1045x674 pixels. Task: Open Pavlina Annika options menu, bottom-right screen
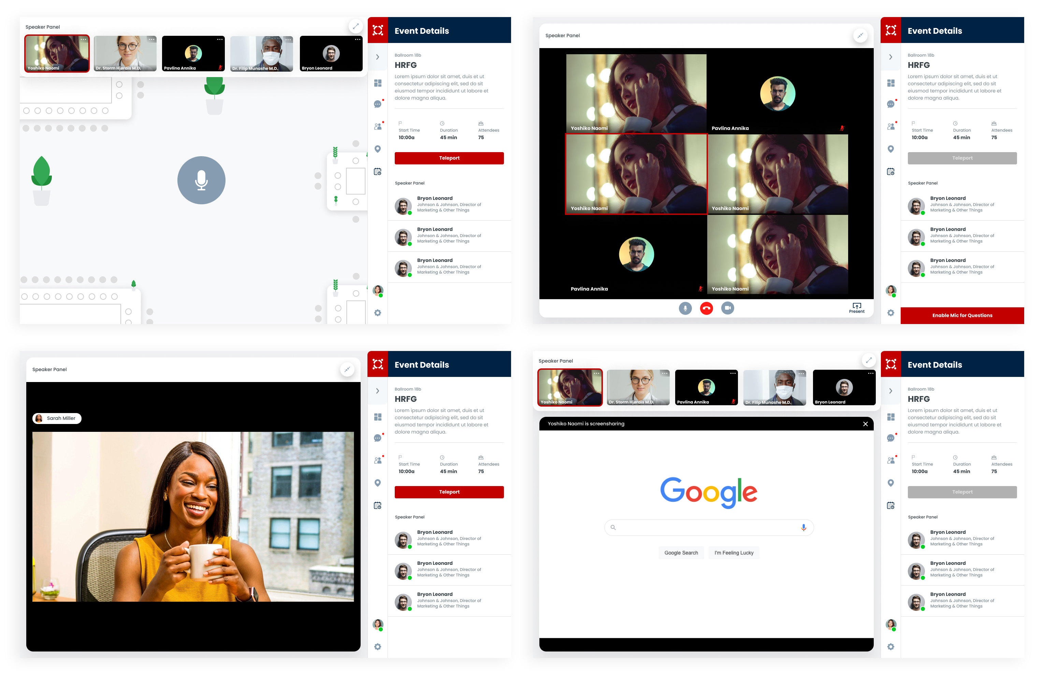[733, 373]
